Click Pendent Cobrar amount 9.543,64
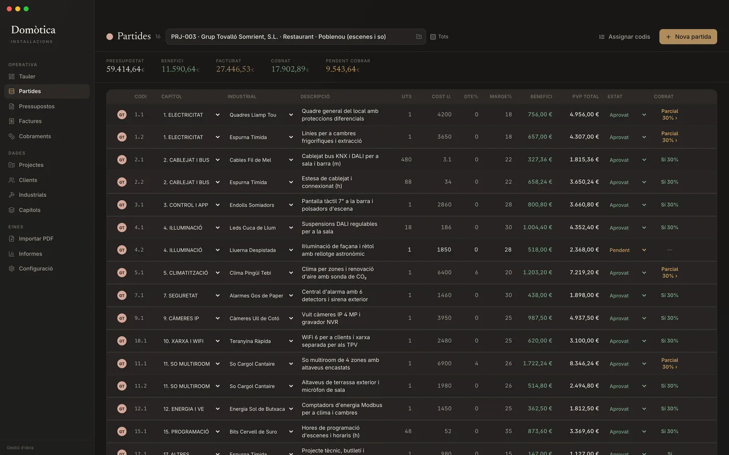Screen dimensions: 729x455 point(343,69)
